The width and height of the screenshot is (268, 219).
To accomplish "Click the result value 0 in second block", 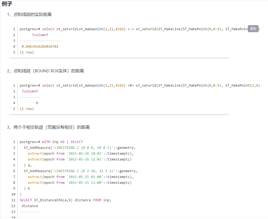I will (37, 103).
